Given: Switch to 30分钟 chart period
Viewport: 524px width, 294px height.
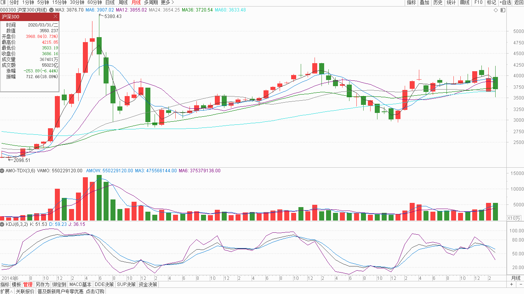Looking at the screenshot, I should 77,2.
